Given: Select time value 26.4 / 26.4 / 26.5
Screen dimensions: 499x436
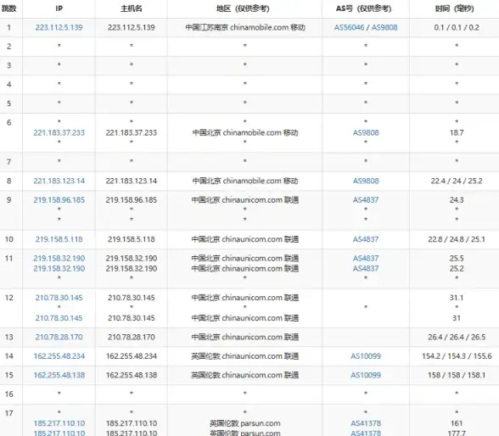Looking at the screenshot, I should pyautogui.click(x=457, y=337).
